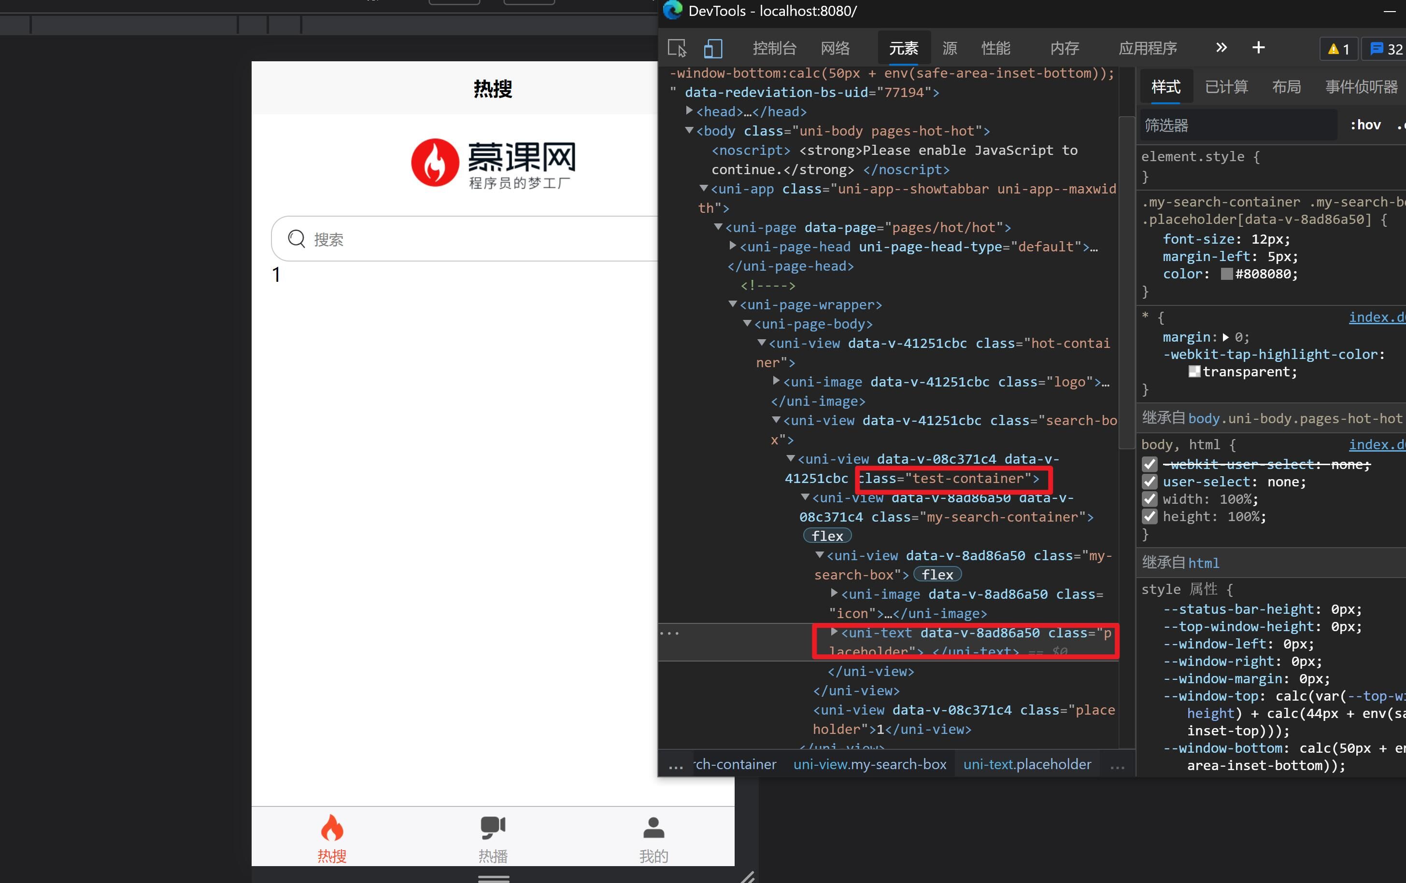Click flex badge on my-search-box
The image size is (1406, 883).
click(937, 574)
